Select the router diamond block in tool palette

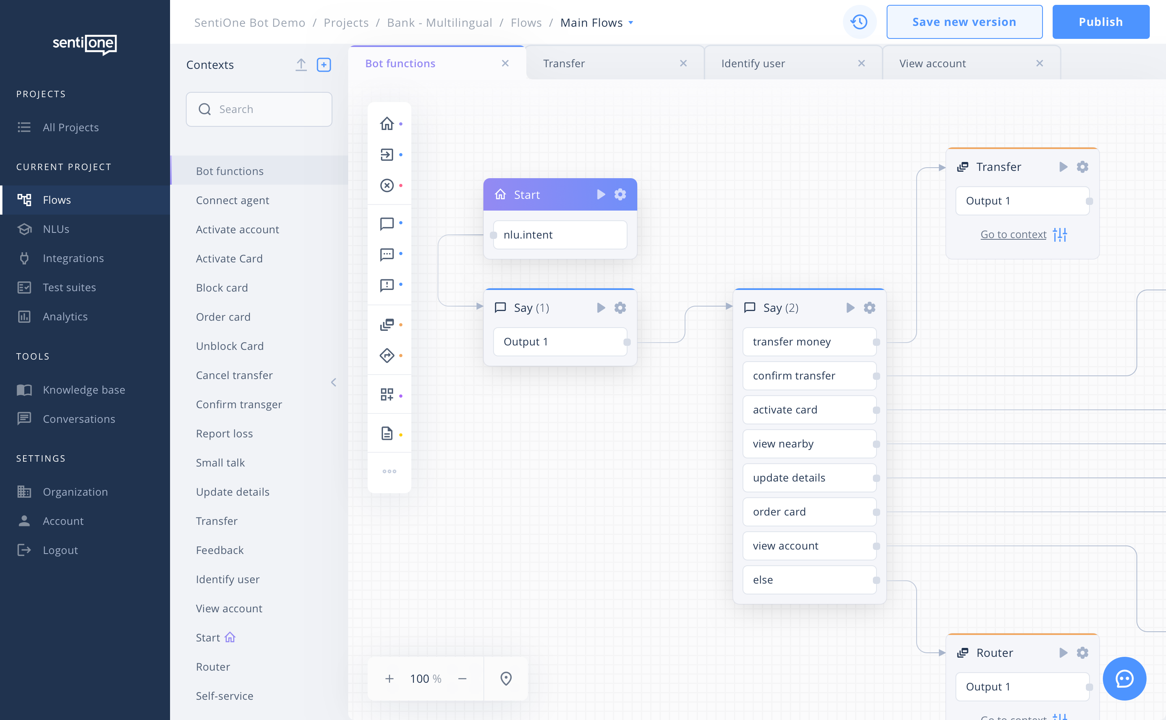point(387,355)
